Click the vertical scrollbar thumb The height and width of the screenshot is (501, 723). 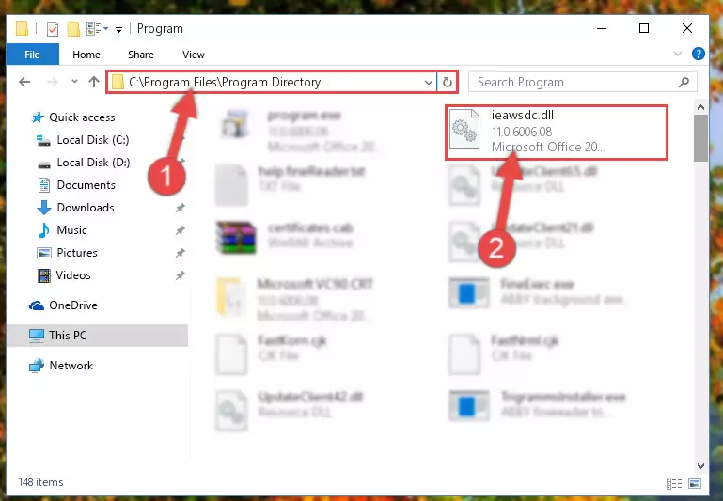(700, 138)
